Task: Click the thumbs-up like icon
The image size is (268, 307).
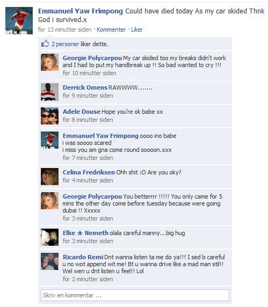Action: [x=45, y=43]
